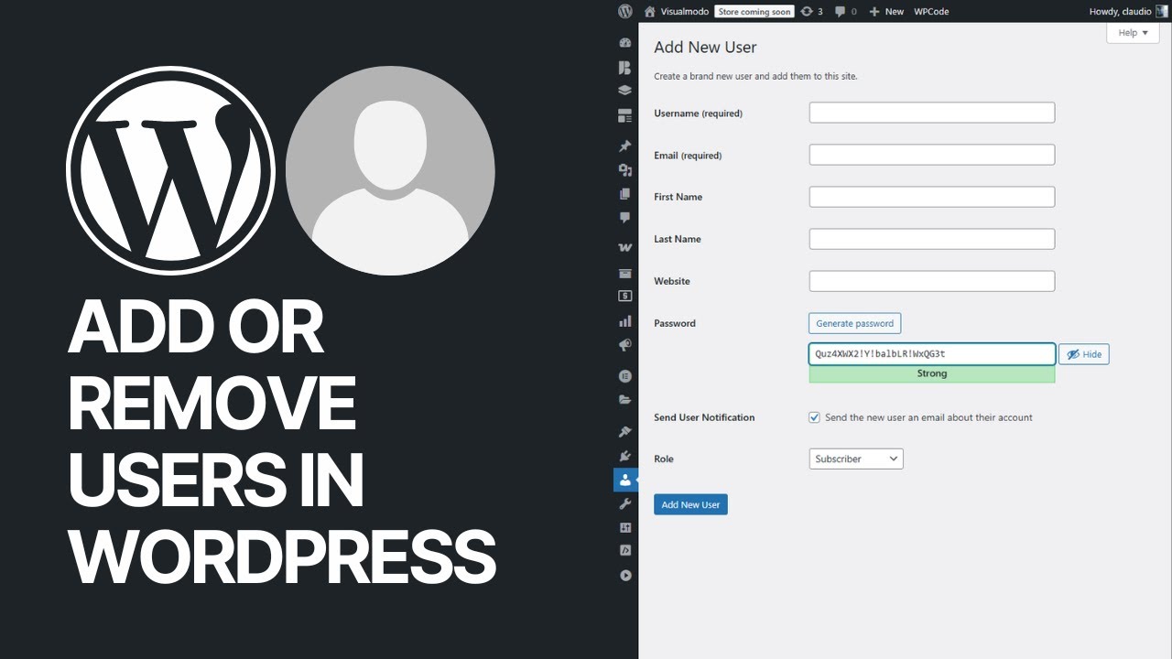Click the Add New User button
1172x659 pixels.
pos(690,504)
